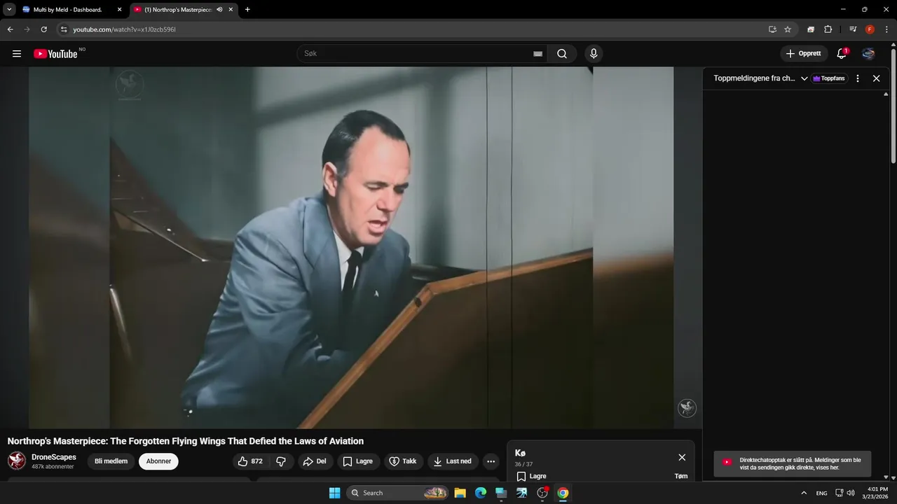The height and width of the screenshot is (504, 897).
Task: Click the Opprett create button
Action: point(804,54)
